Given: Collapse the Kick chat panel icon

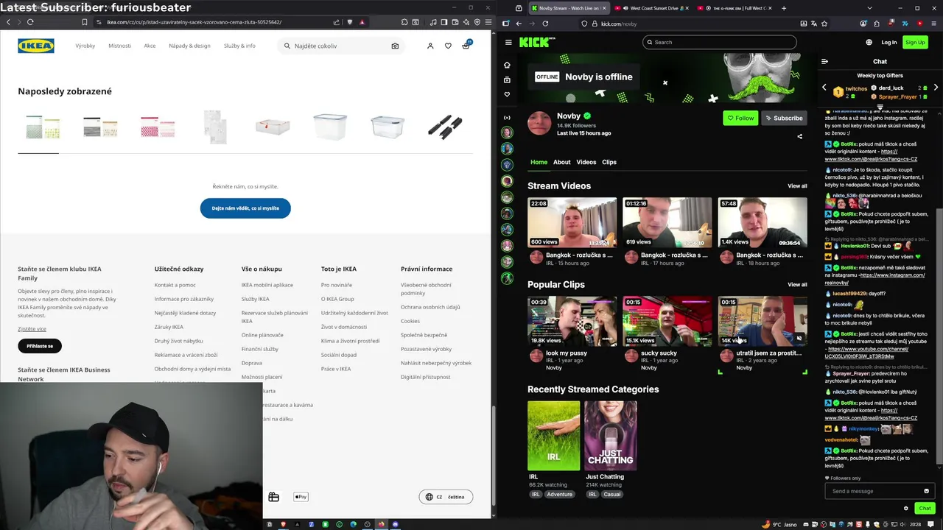Looking at the screenshot, I should pos(825,62).
